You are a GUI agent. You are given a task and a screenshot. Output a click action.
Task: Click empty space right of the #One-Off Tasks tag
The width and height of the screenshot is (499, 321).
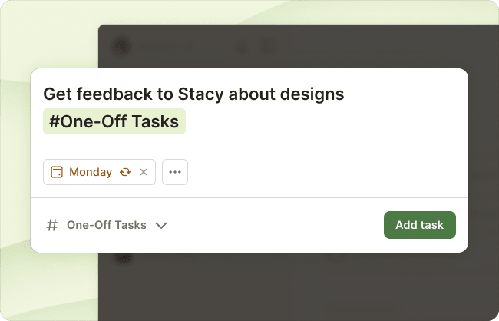pos(322,121)
